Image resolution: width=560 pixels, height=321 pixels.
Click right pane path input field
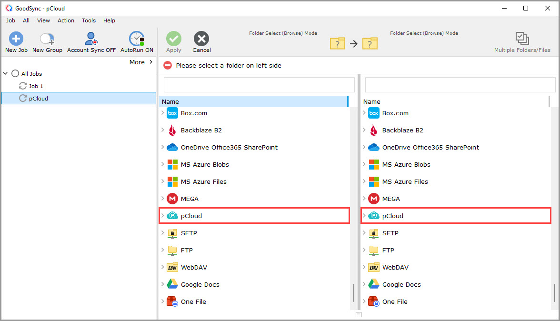[460, 85]
